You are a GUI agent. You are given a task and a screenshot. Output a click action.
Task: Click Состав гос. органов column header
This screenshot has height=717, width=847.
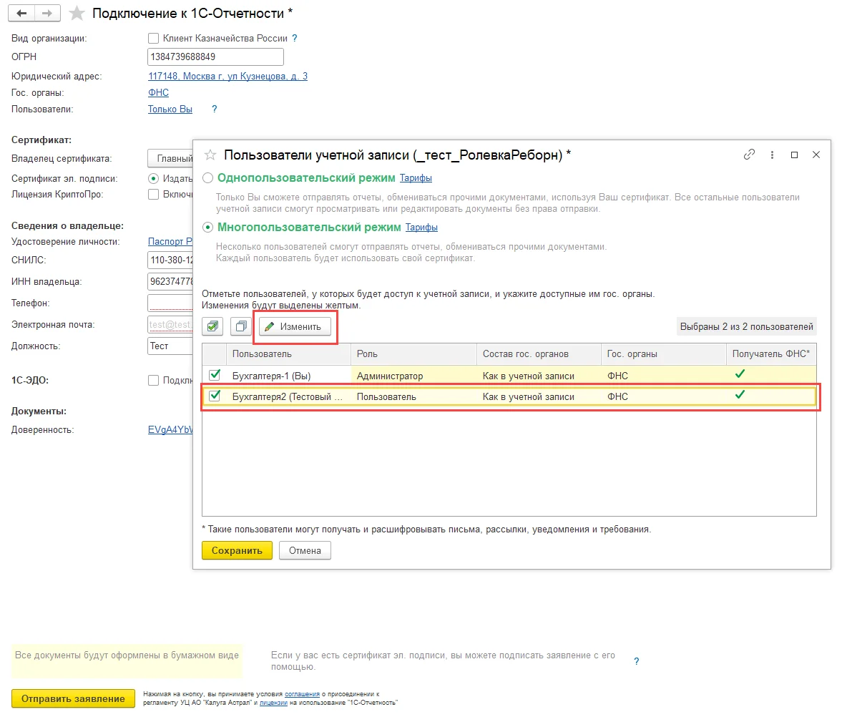click(539, 354)
